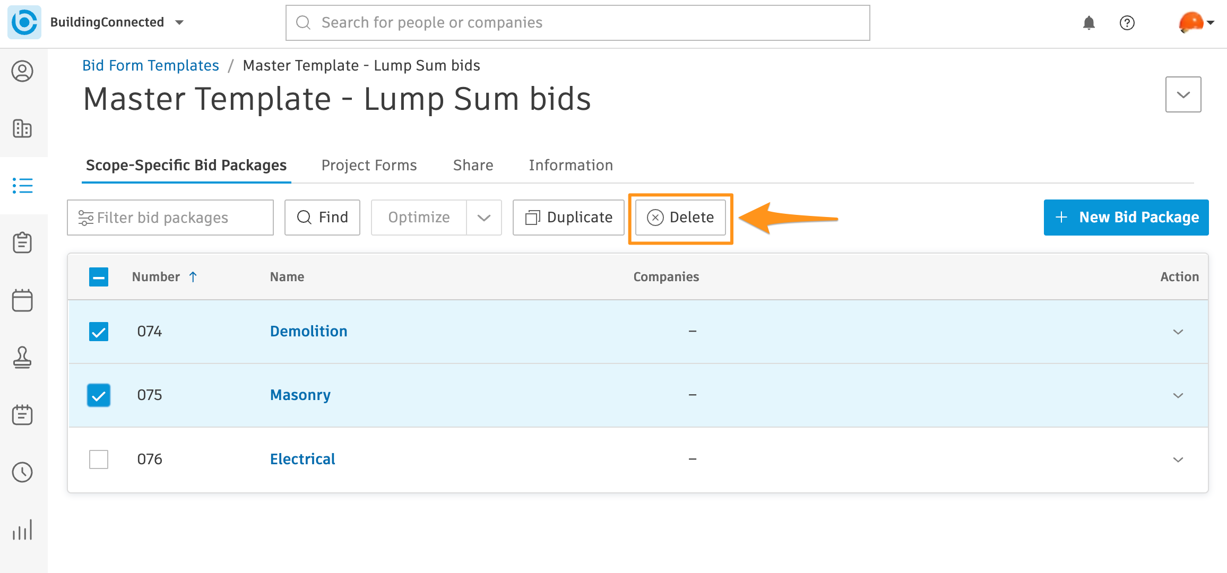Image resolution: width=1227 pixels, height=573 pixels.
Task: Open the list view icon in sidebar
Action: pyautogui.click(x=23, y=186)
